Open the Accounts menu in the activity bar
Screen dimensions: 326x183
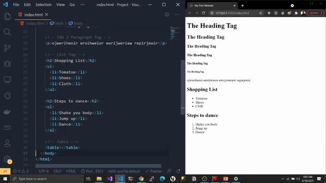7,143
